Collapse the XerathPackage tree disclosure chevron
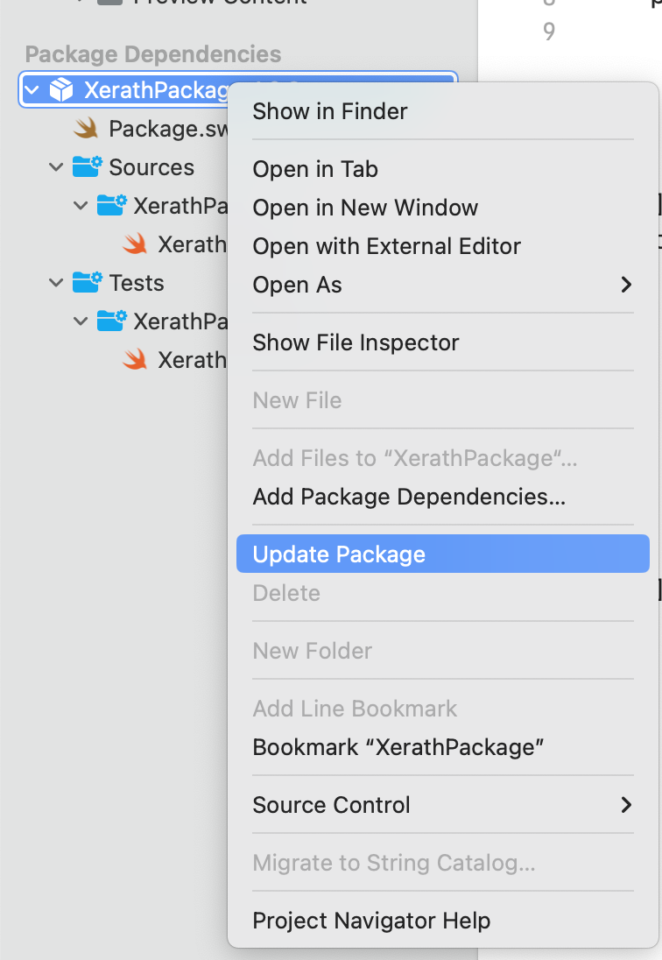 [x=32, y=89]
